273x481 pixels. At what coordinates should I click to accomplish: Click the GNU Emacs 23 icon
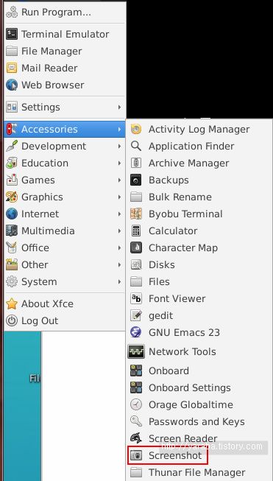coord(135,332)
